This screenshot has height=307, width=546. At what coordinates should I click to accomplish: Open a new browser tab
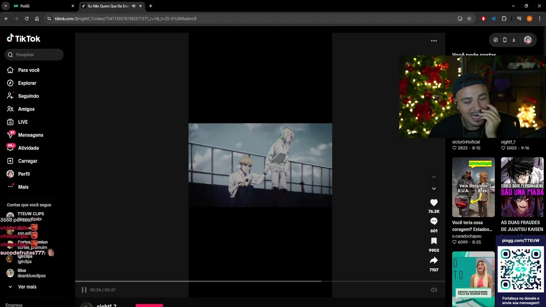click(x=151, y=6)
